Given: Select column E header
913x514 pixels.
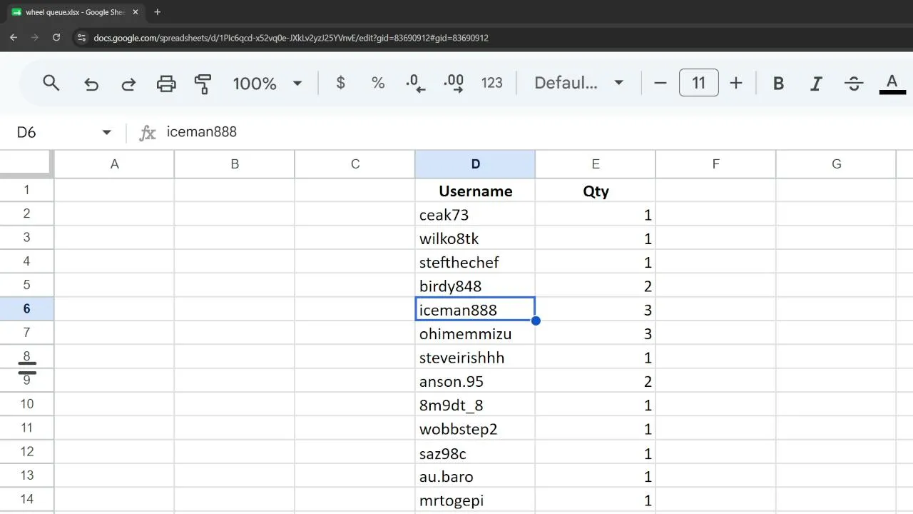Looking at the screenshot, I should 596,164.
